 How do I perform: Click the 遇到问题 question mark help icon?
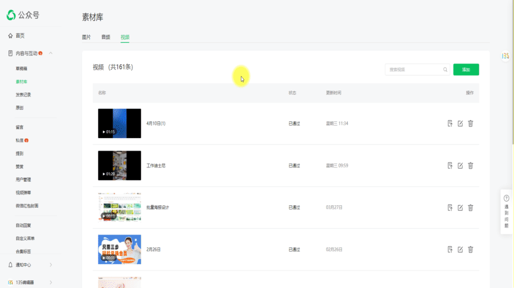click(x=506, y=198)
